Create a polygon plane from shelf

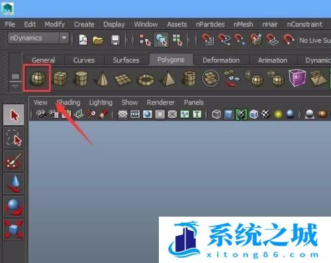[x=123, y=79]
